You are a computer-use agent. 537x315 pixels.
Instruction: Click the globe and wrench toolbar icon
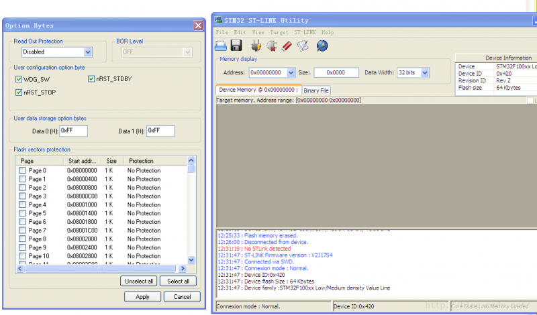point(322,46)
